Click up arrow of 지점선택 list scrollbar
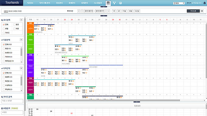 coord(21,47)
